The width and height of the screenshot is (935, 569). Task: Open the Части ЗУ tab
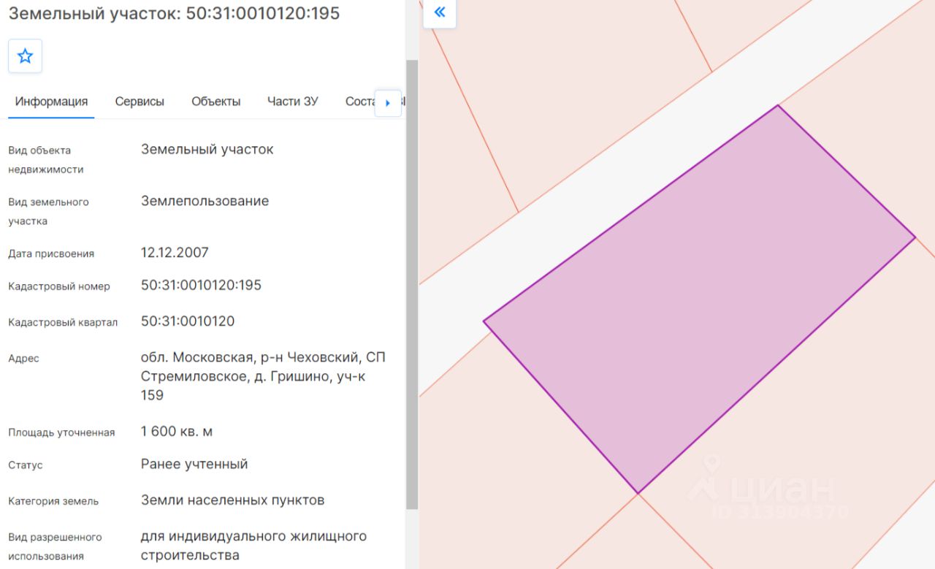[293, 102]
